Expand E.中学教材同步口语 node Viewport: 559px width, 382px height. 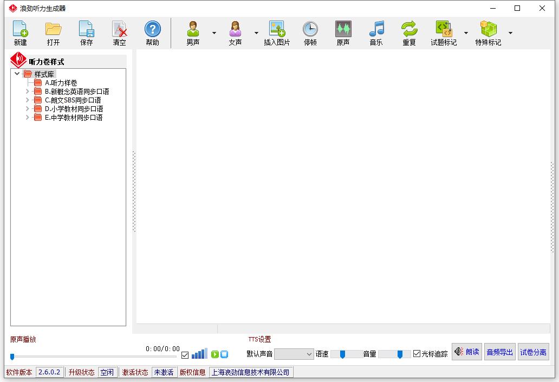pyautogui.click(x=28, y=117)
